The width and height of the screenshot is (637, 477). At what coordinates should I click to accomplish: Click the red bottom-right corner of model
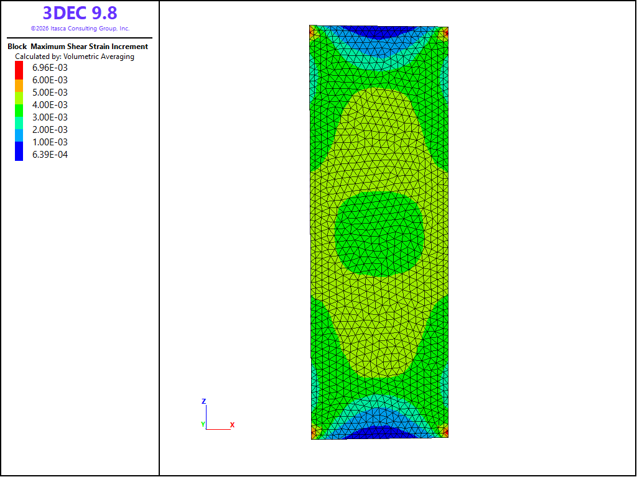(445, 432)
